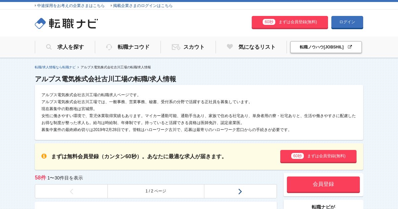Open 気になるリスト menu item
This screenshot has width=398, height=209.
[251, 47]
